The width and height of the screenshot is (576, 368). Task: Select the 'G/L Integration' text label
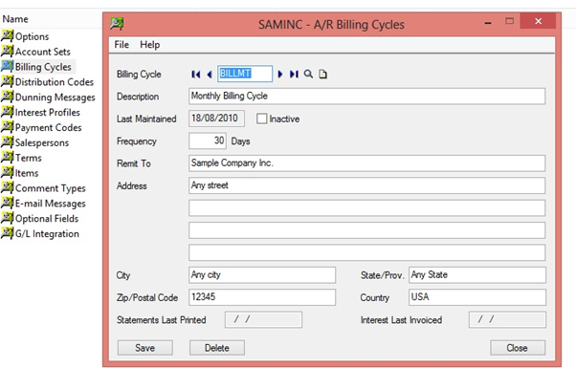click(47, 234)
